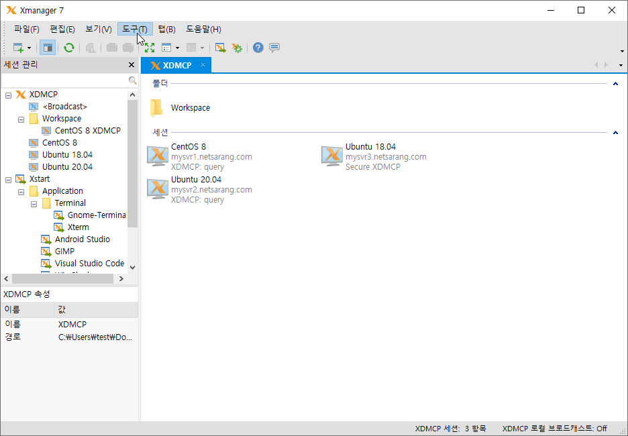Click the 값 column header in properties
The height and width of the screenshot is (436, 628).
tap(96, 309)
